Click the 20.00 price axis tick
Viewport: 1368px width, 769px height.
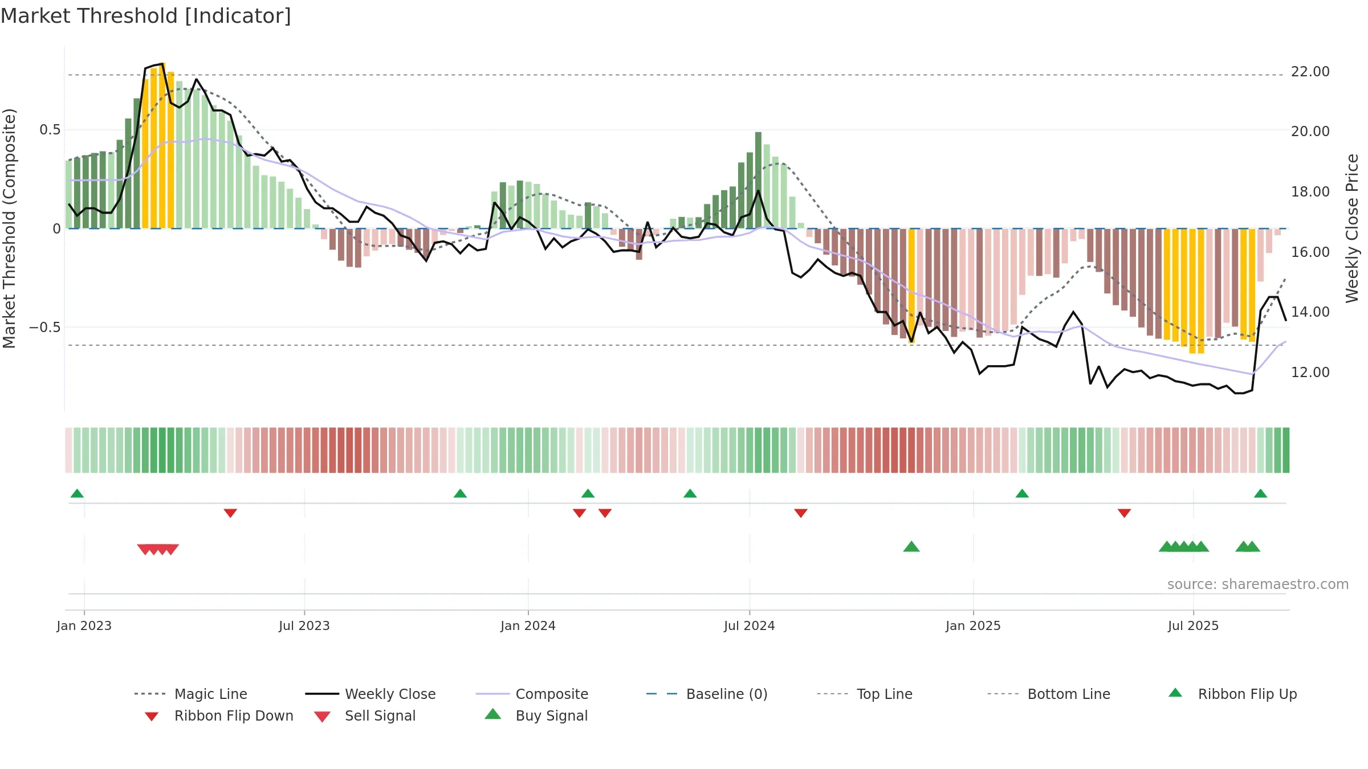(x=1310, y=132)
